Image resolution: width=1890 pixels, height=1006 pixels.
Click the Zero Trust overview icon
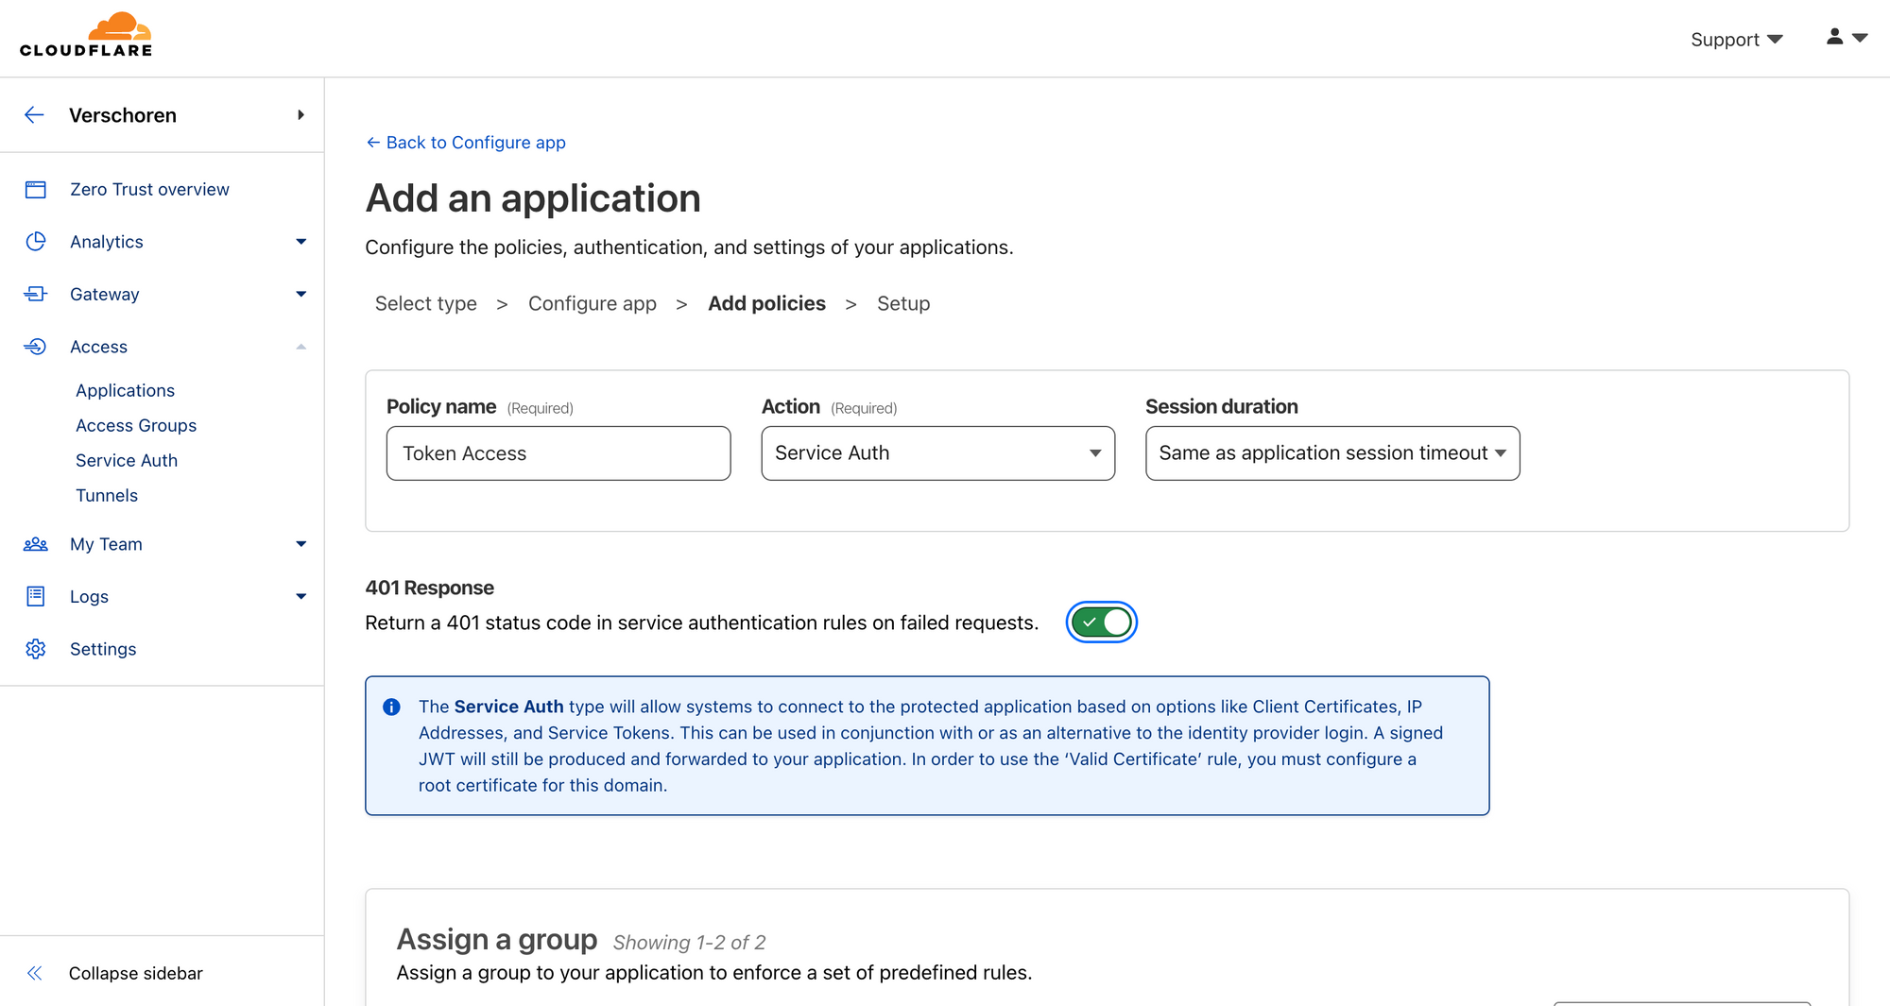[x=36, y=190]
